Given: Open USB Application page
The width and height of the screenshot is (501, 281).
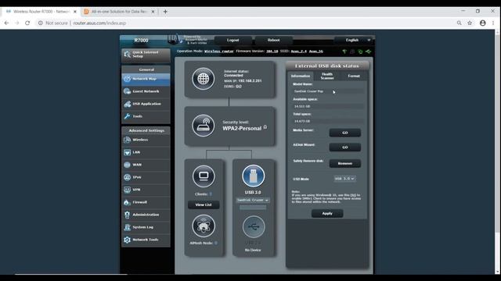Looking at the screenshot, I should pyautogui.click(x=146, y=104).
